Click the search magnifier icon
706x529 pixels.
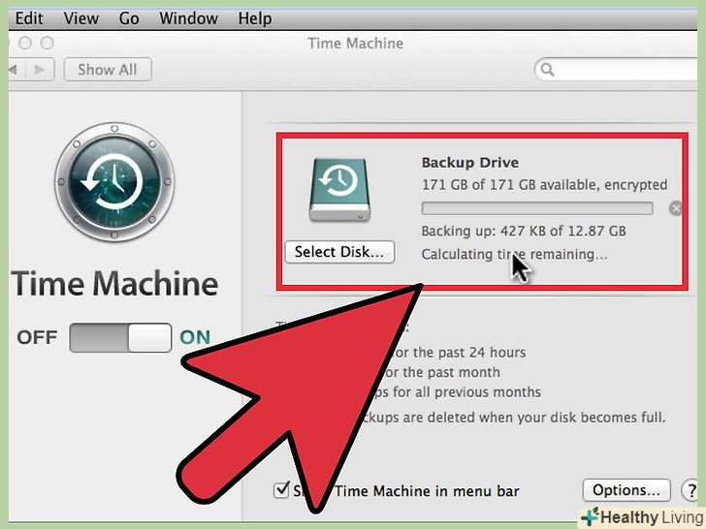point(548,70)
